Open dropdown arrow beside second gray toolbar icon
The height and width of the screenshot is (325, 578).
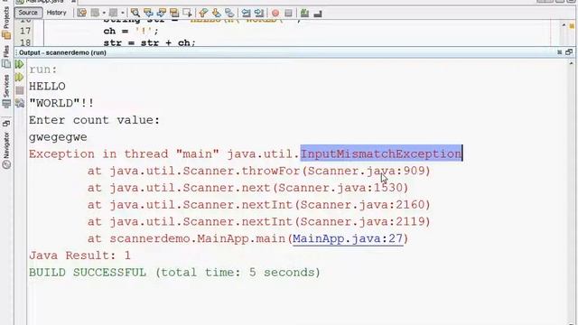coord(123,14)
